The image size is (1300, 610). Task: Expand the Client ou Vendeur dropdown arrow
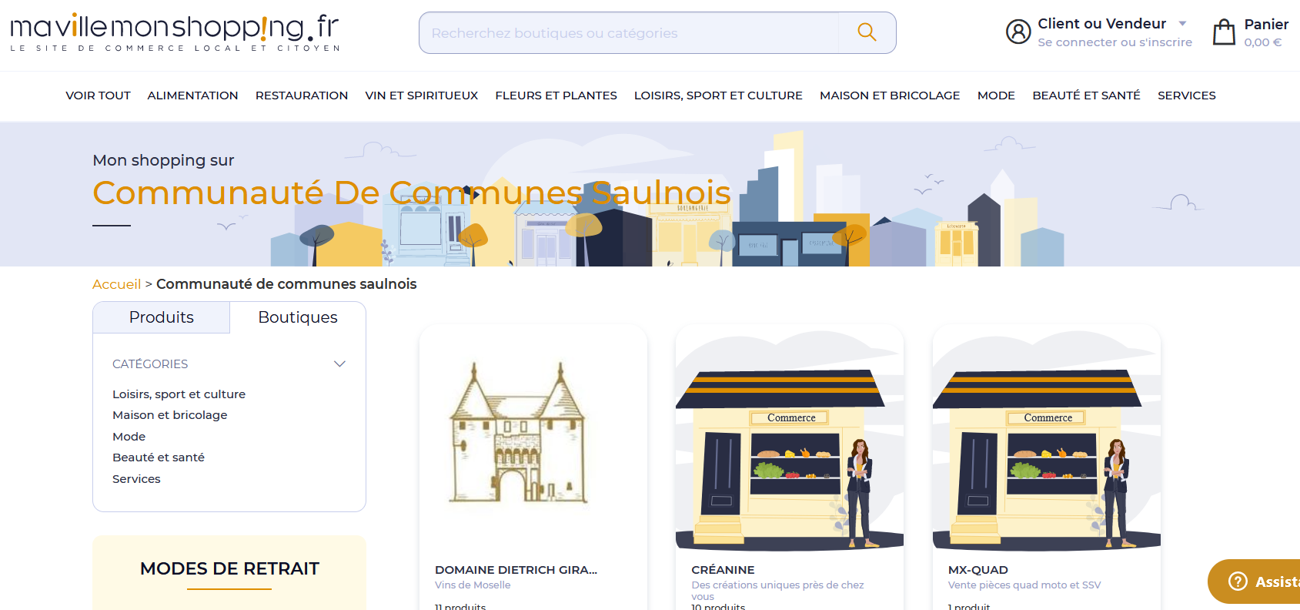pos(1182,24)
